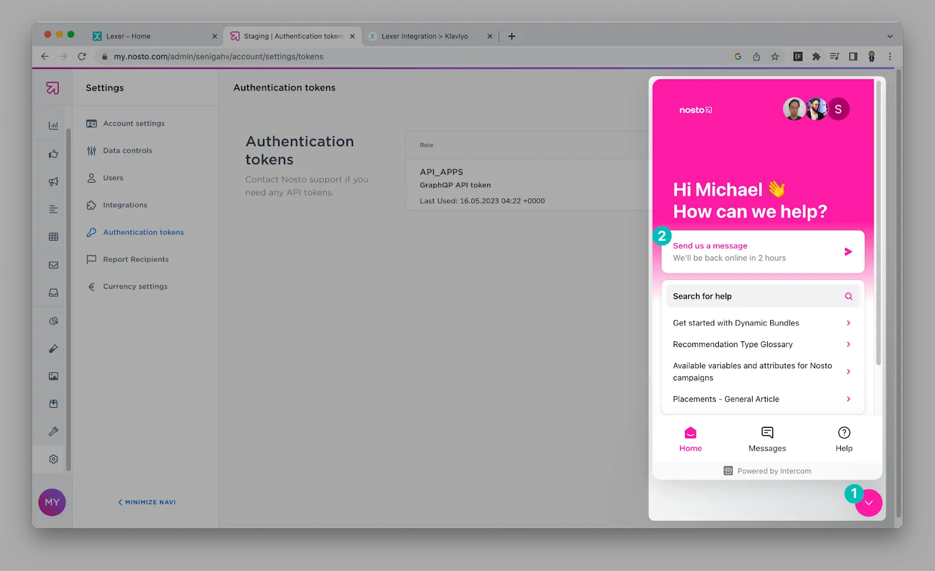
Task: Open Data controls settings
Action: [x=127, y=150]
